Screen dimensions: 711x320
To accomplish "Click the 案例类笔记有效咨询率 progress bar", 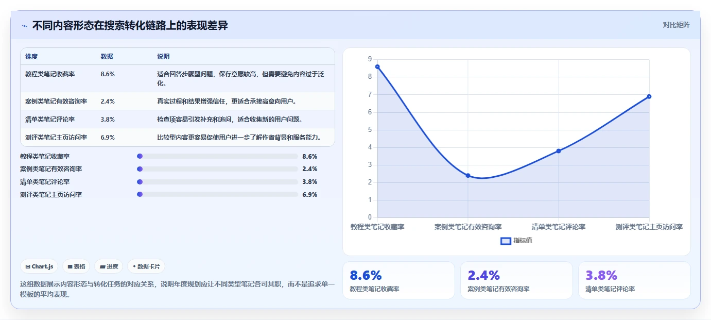I will point(217,169).
